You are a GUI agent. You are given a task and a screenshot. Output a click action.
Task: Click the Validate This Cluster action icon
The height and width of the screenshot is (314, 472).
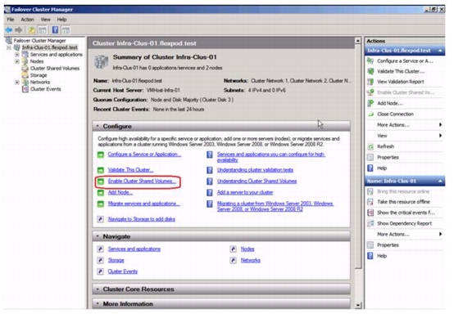[x=370, y=71]
